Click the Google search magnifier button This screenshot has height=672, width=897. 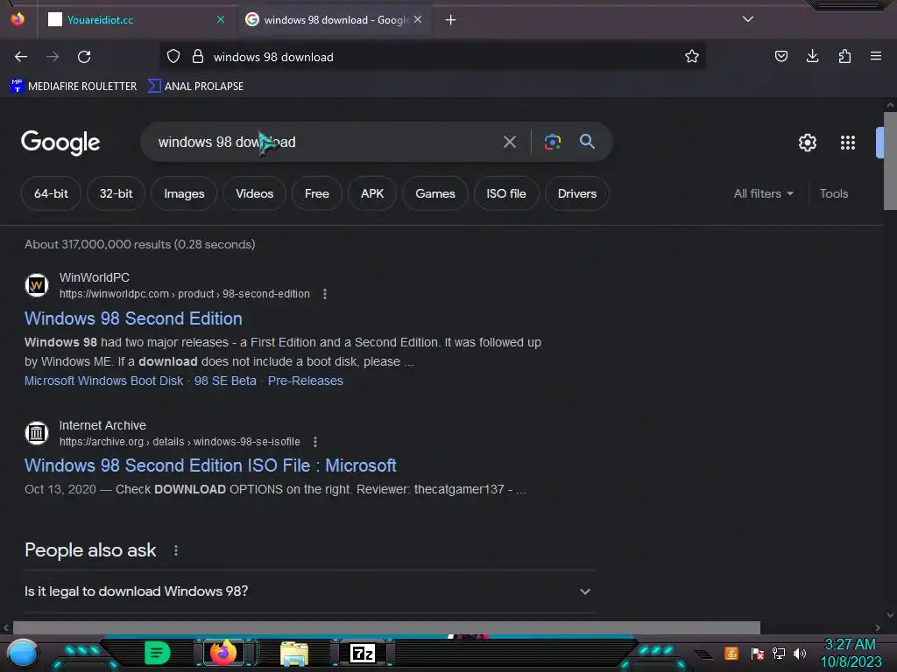(x=587, y=141)
